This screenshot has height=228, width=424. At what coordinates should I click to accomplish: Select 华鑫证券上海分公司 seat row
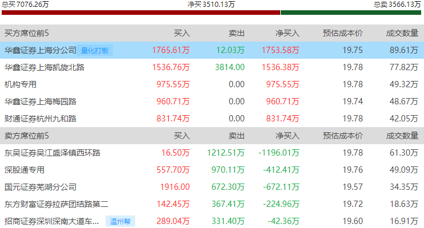coord(212,50)
